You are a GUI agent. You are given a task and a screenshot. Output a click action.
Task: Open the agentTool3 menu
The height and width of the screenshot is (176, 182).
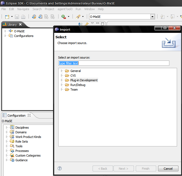pyautogui.click(x=65, y=9)
